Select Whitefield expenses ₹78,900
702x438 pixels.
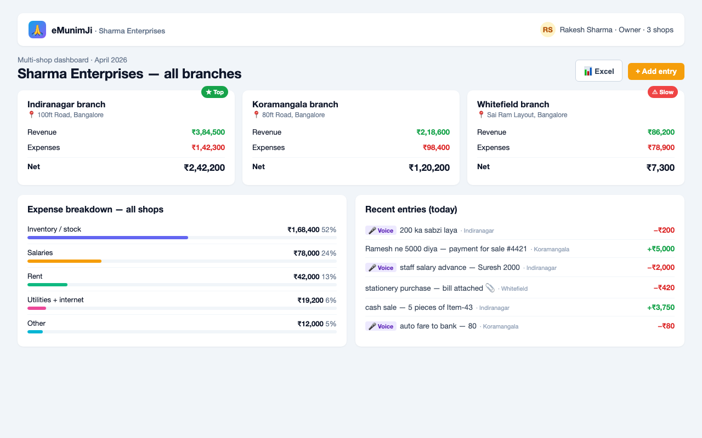[x=661, y=148]
